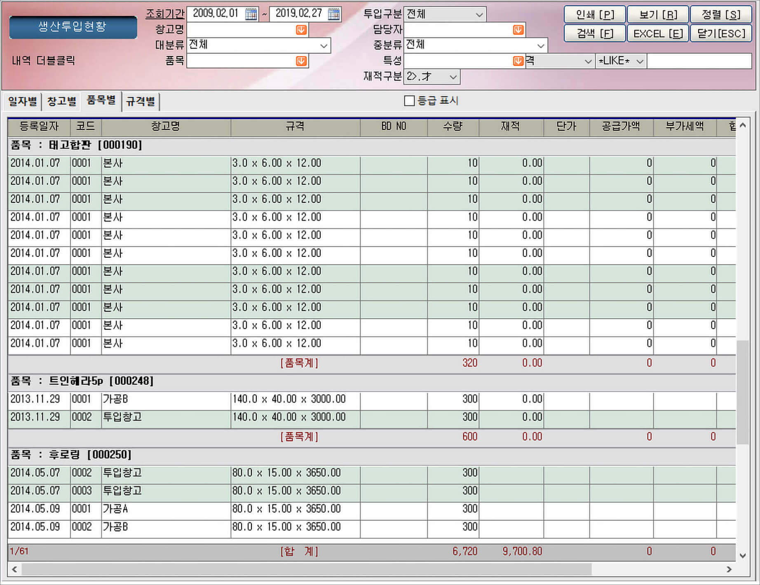
Task: Click the 검색 [F] button
Action: click(595, 33)
